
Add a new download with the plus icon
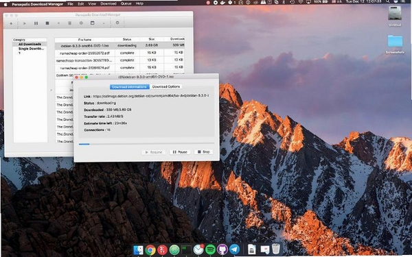coord(11,23)
